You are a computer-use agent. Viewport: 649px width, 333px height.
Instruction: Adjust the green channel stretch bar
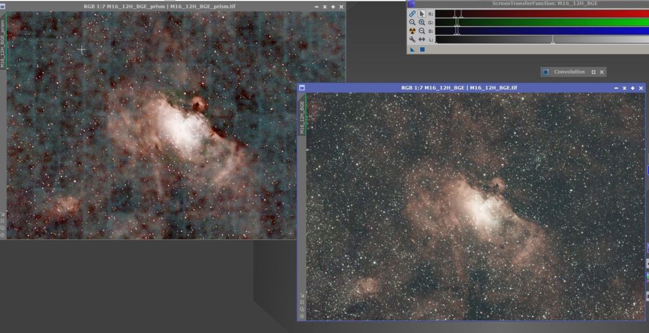[x=542, y=22]
